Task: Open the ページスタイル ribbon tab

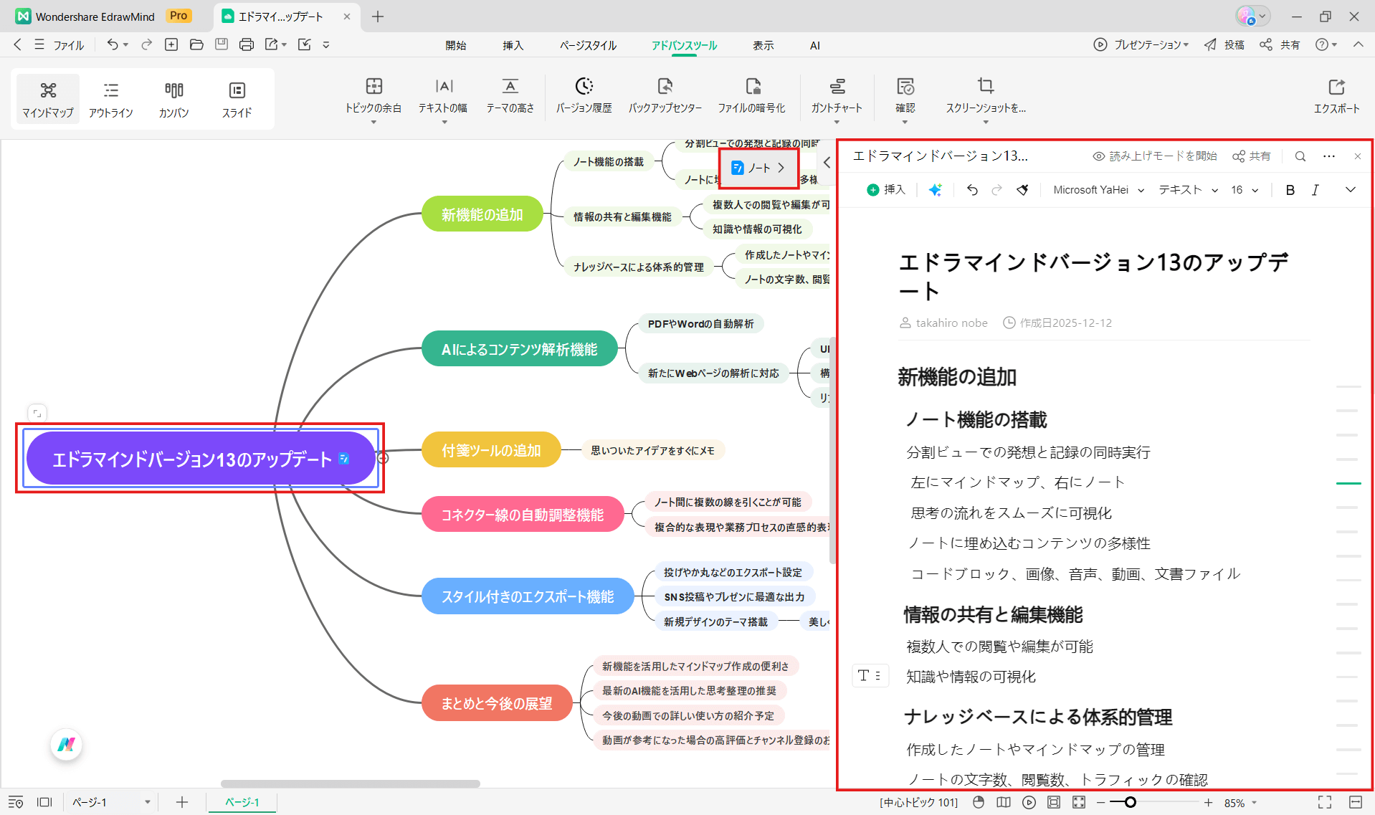Action: coord(588,45)
